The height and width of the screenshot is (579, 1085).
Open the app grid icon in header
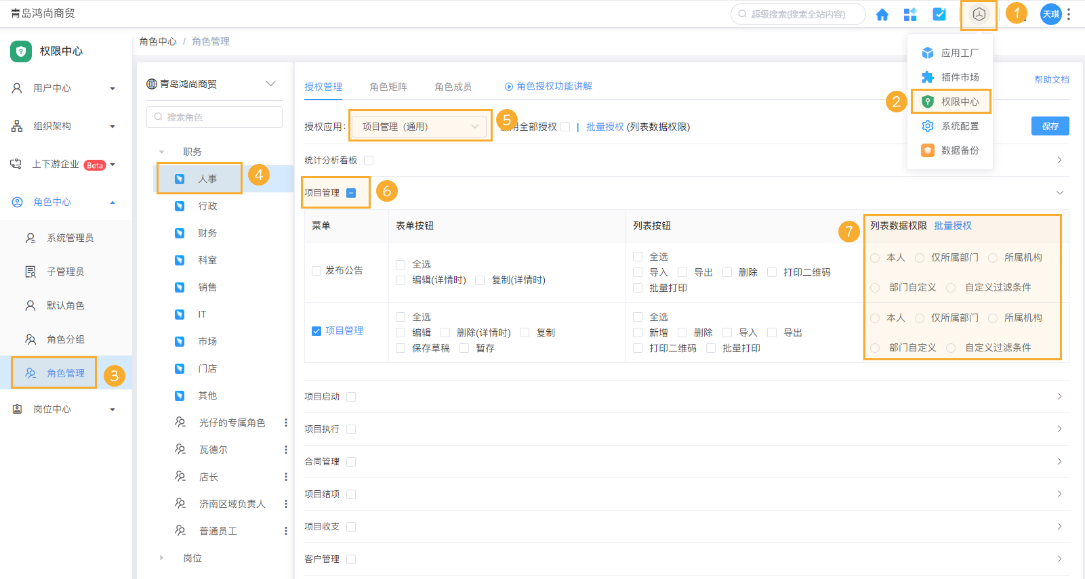pos(910,14)
